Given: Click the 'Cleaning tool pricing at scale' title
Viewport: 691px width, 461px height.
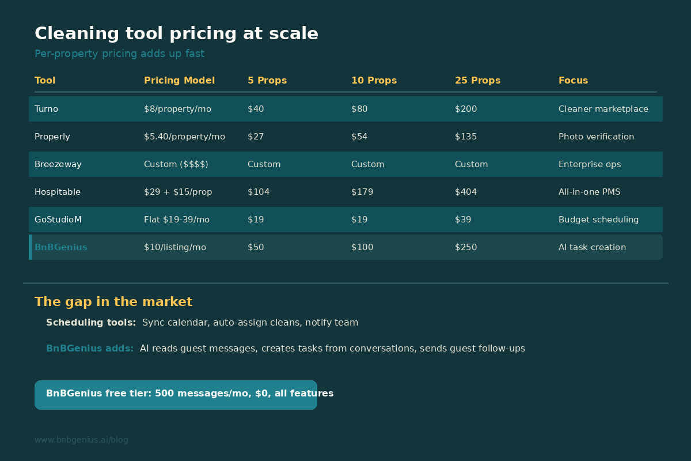Looking at the screenshot, I should [x=176, y=34].
